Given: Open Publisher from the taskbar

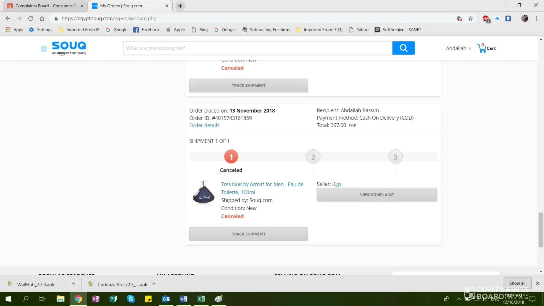Looking at the screenshot, I should (113, 299).
